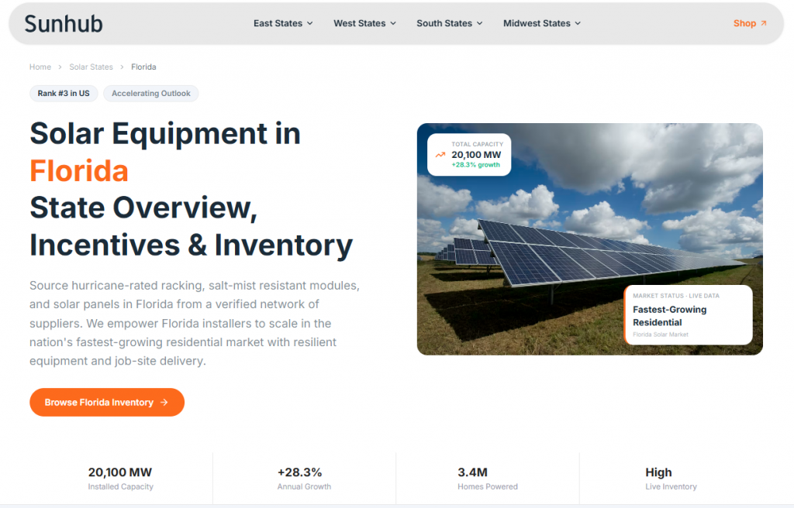The height and width of the screenshot is (508, 794).
Task: Open the Solar States breadcrumb
Action: pyautogui.click(x=91, y=67)
